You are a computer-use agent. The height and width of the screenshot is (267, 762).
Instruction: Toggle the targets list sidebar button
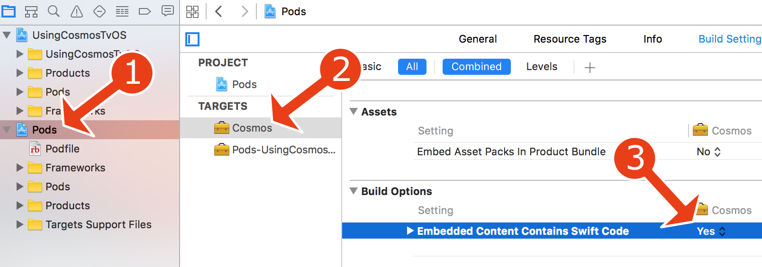192,39
